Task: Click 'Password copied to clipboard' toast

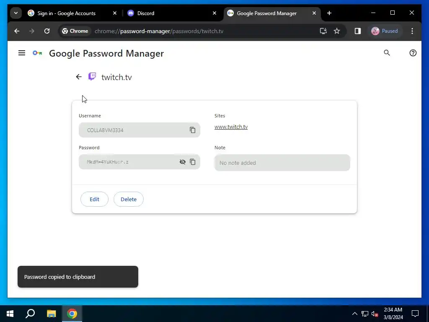Action: click(x=78, y=277)
